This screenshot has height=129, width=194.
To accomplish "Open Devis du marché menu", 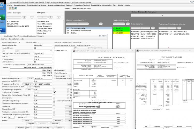I will (20, 5).
